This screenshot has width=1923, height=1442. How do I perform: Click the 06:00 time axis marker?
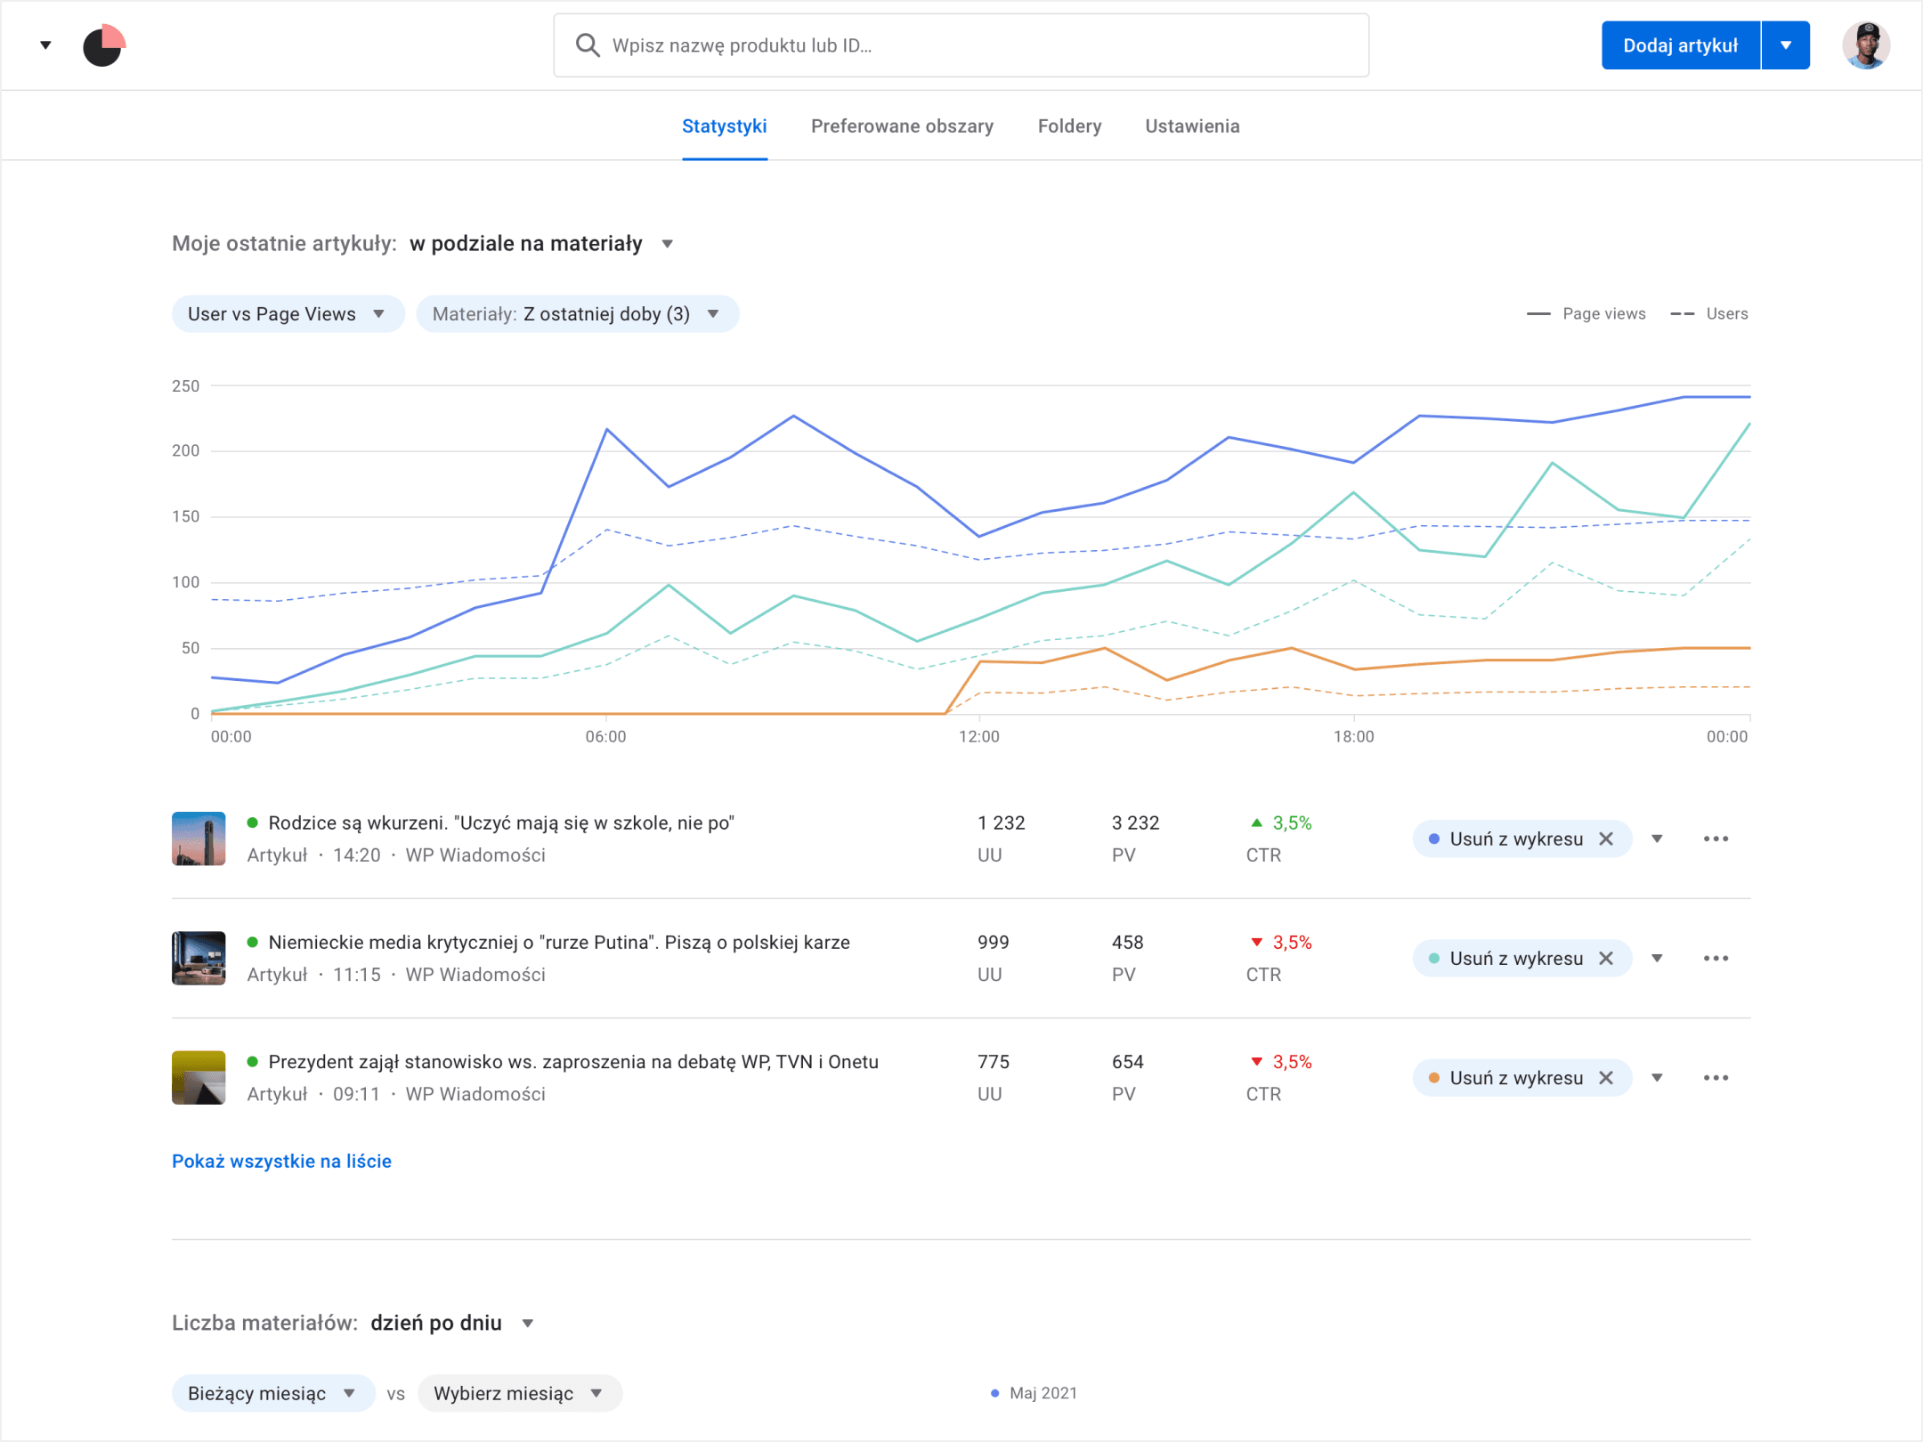click(x=605, y=737)
